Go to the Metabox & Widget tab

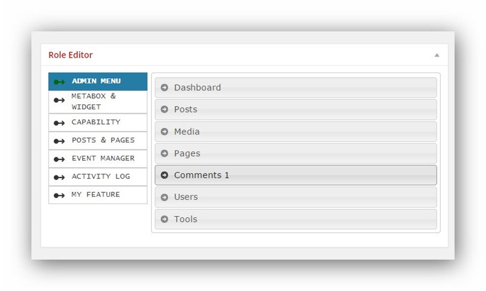pyautogui.click(x=94, y=101)
